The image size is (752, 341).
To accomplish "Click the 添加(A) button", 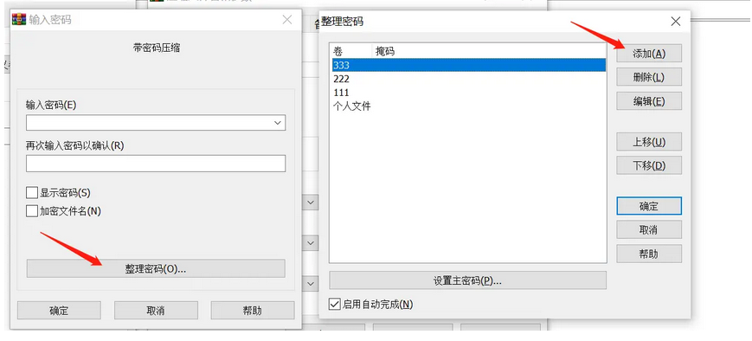I will 649,54.
